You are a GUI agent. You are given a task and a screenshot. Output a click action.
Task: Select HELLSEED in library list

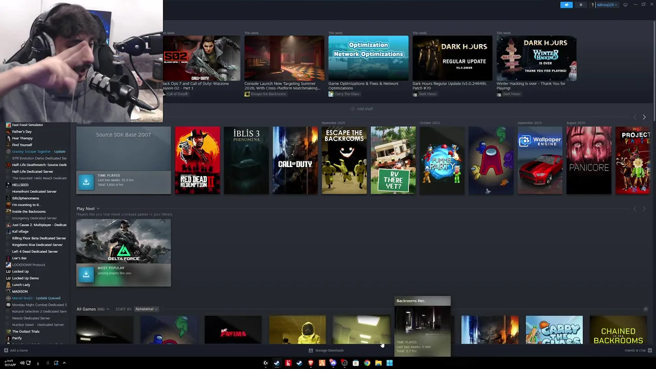20,185
